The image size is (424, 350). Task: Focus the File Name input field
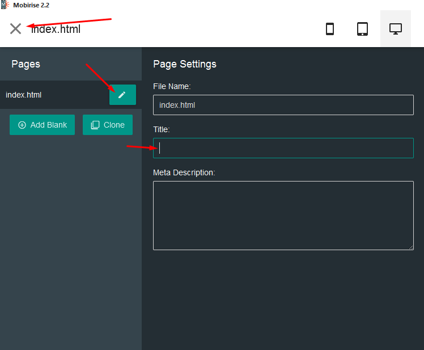click(283, 105)
